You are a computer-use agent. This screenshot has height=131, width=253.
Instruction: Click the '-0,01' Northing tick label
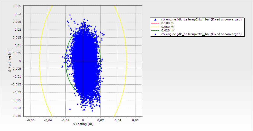point(17,77)
